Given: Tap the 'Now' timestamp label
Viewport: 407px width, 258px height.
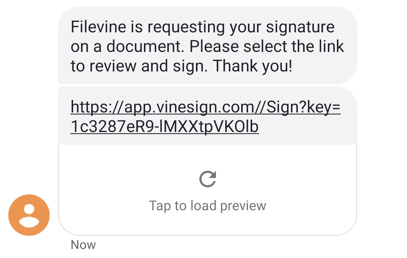Looking at the screenshot, I should pos(83,244).
